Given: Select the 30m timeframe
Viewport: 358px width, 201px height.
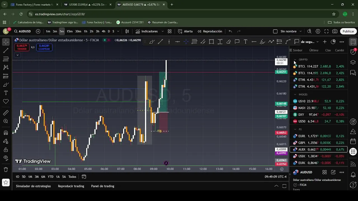Looking at the screenshot, I should coord(78,31).
